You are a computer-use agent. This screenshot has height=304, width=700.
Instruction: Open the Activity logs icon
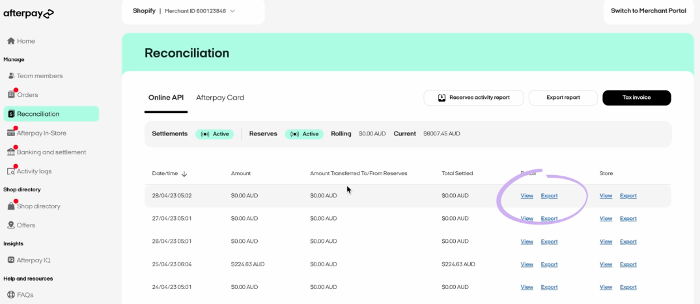pos(11,171)
